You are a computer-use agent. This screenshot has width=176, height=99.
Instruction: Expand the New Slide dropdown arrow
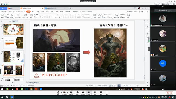29,17
